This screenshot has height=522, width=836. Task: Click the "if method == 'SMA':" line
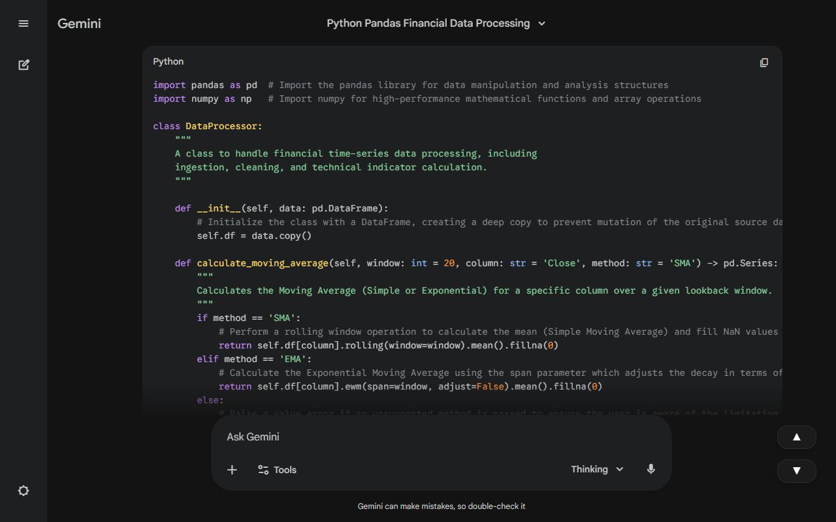click(249, 318)
